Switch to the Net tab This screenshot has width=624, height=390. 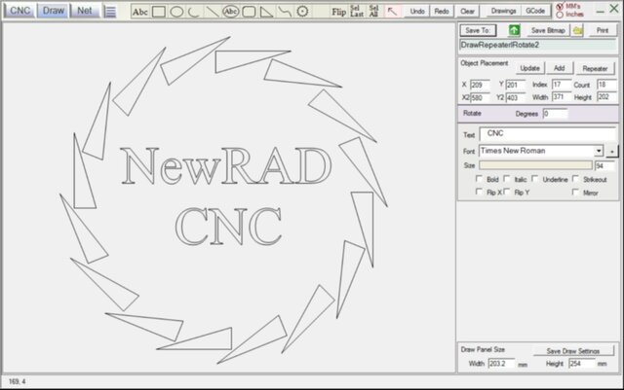coord(85,11)
